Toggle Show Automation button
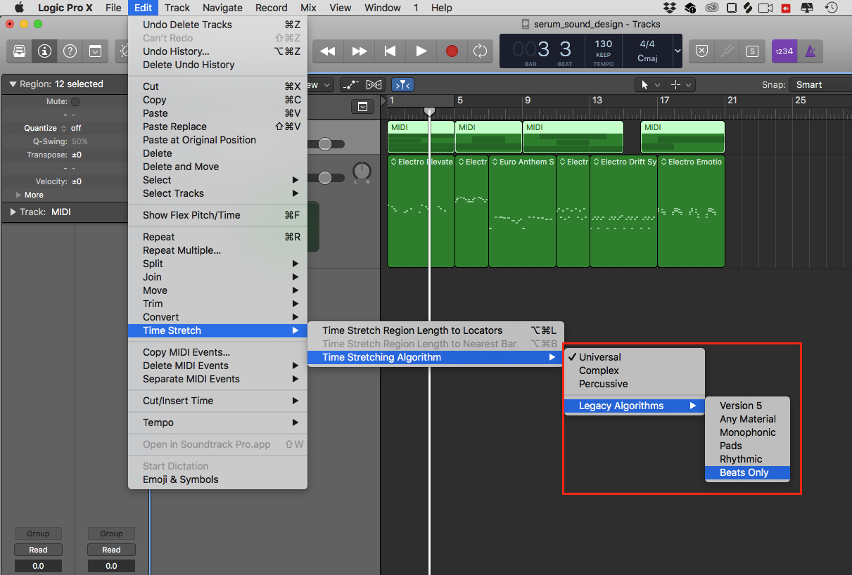Screen dimensions: 852x575 pyautogui.click(x=350, y=84)
